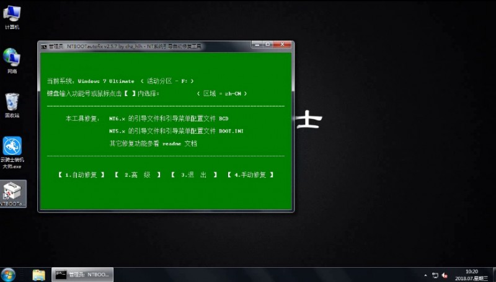This screenshot has height=282, width=496.
Task: Click the 管理员: NTBOO... taskbar button
Action: pyautogui.click(x=82, y=275)
